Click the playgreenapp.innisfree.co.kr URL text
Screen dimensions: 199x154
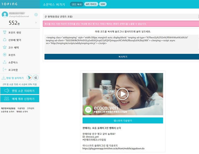tap(114, 148)
